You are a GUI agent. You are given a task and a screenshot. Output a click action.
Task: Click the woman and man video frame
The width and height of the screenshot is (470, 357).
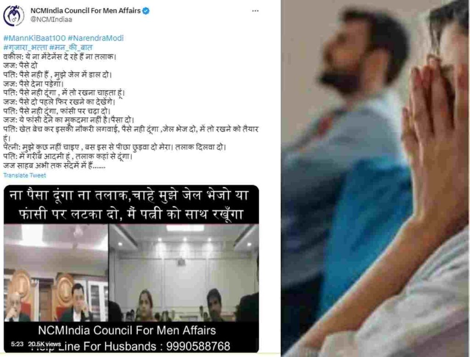(x=184, y=273)
